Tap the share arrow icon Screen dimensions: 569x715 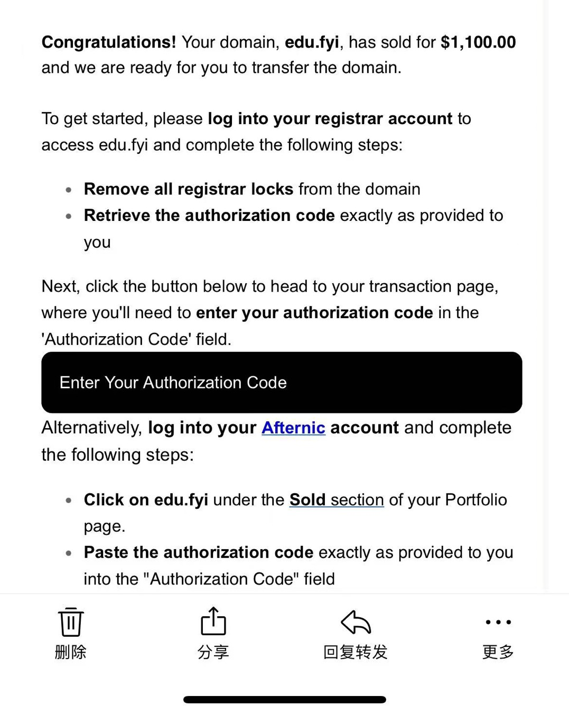[213, 621]
